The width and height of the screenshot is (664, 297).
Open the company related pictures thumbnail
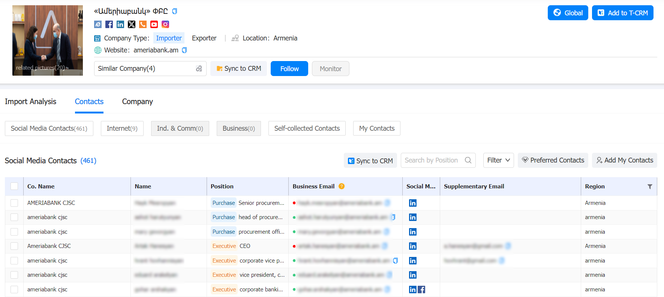click(48, 40)
